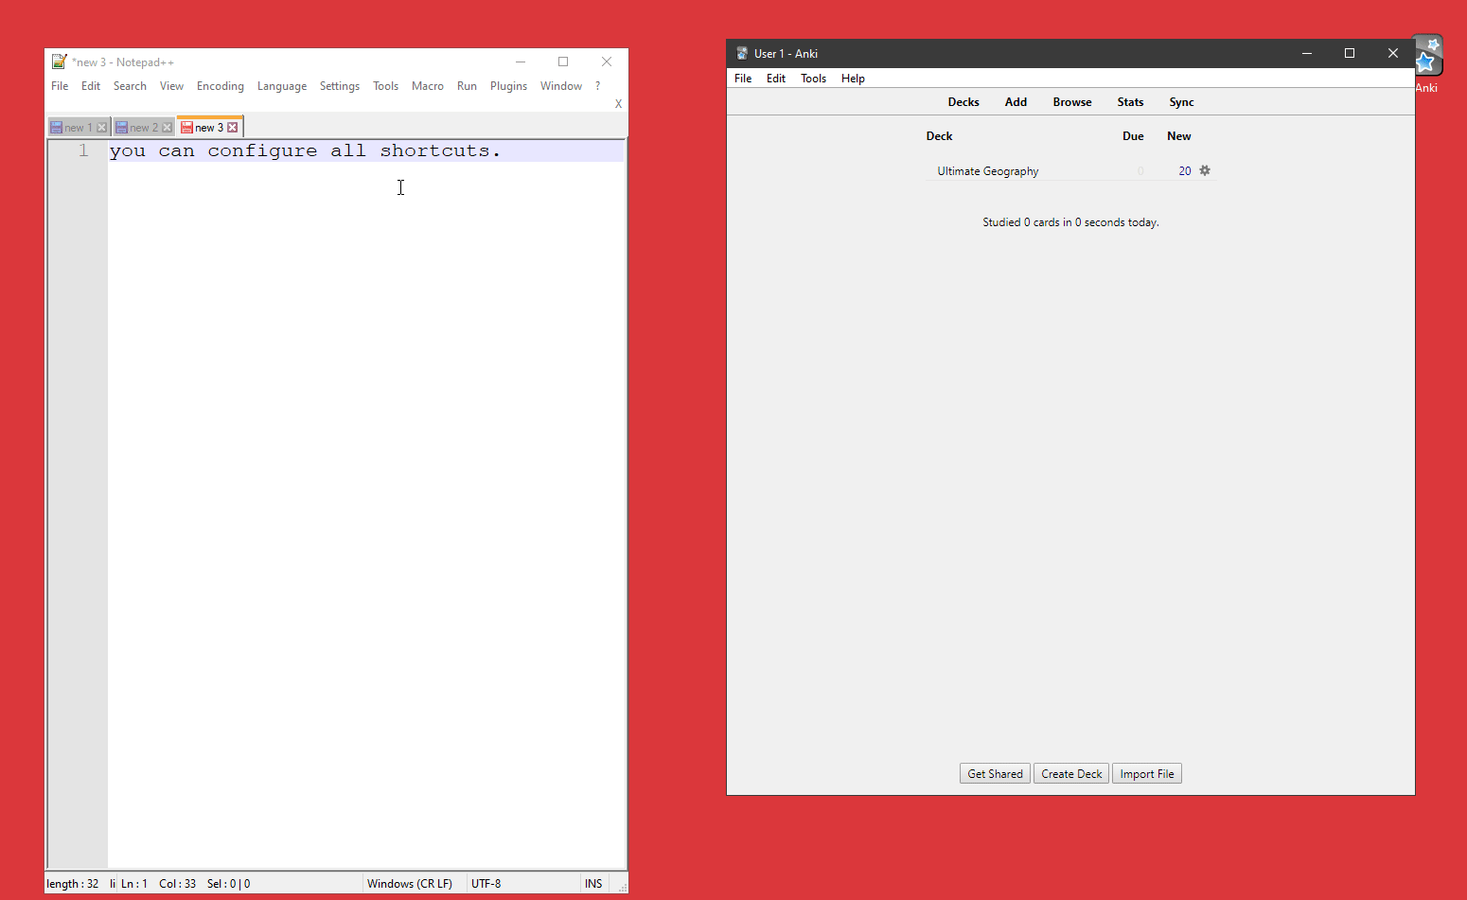Switch to the new 1 tab
This screenshot has width=1467, height=900.
pos(74,128)
